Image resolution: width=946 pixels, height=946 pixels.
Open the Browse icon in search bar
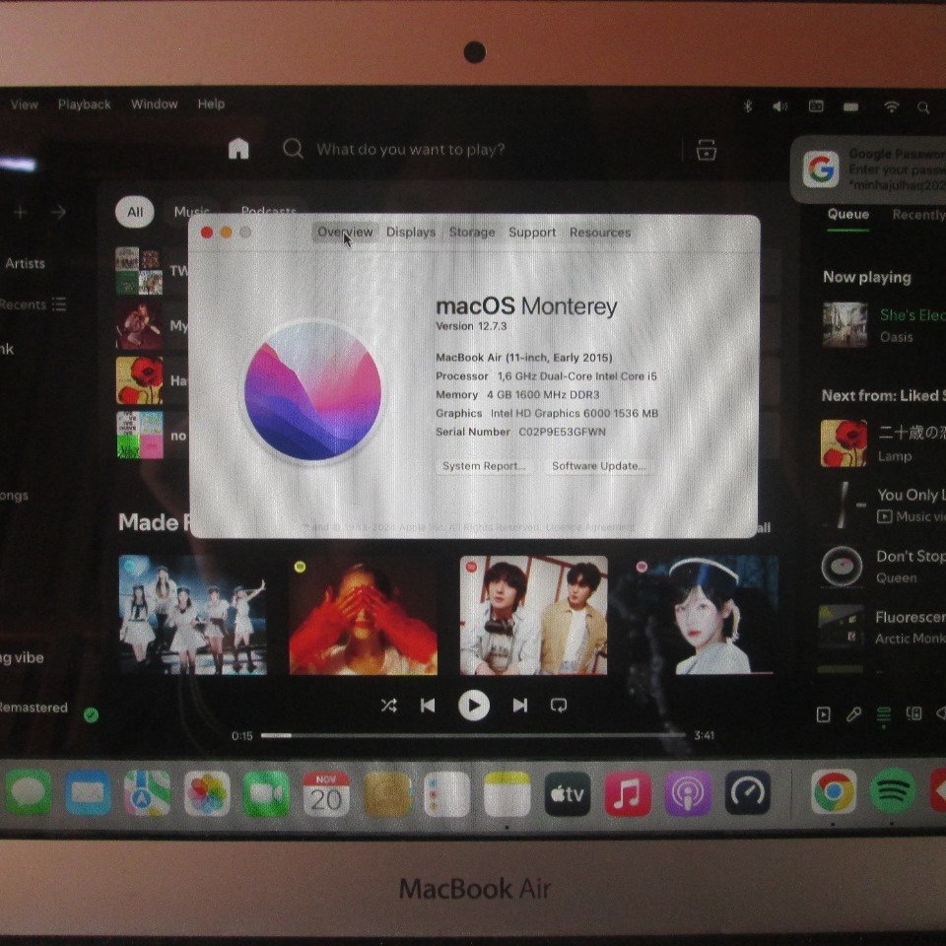pyautogui.click(x=706, y=150)
